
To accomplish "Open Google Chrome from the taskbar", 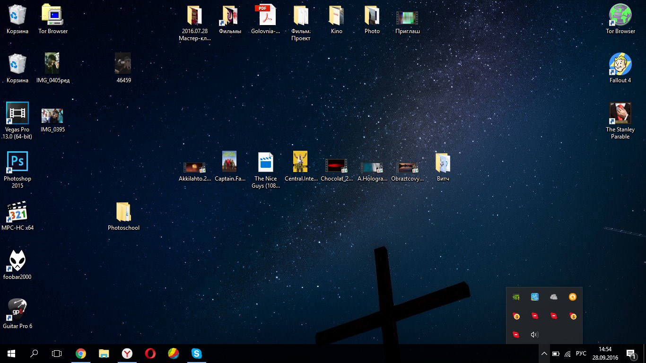I will [81, 353].
